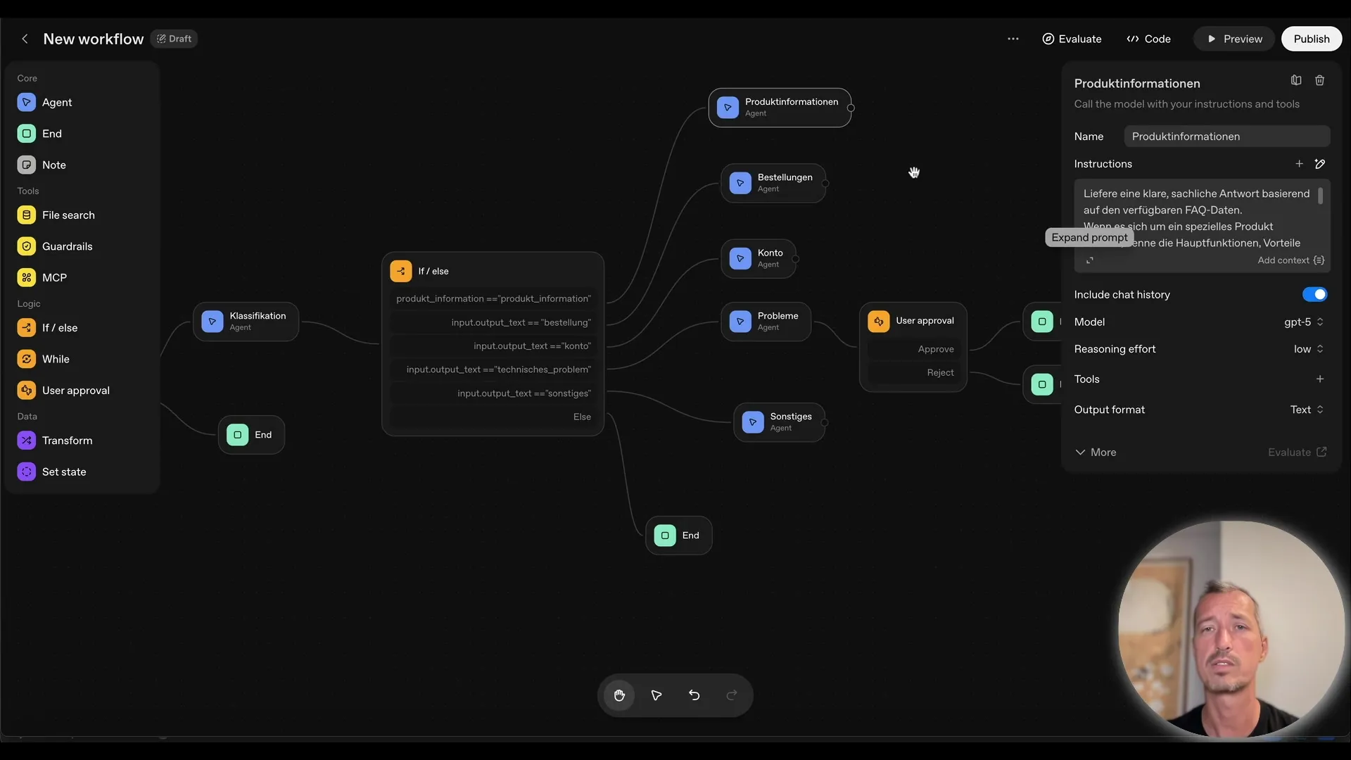Disable Include chat history
The width and height of the screenshot is (1351, 760).
[x=1314, y=294]
